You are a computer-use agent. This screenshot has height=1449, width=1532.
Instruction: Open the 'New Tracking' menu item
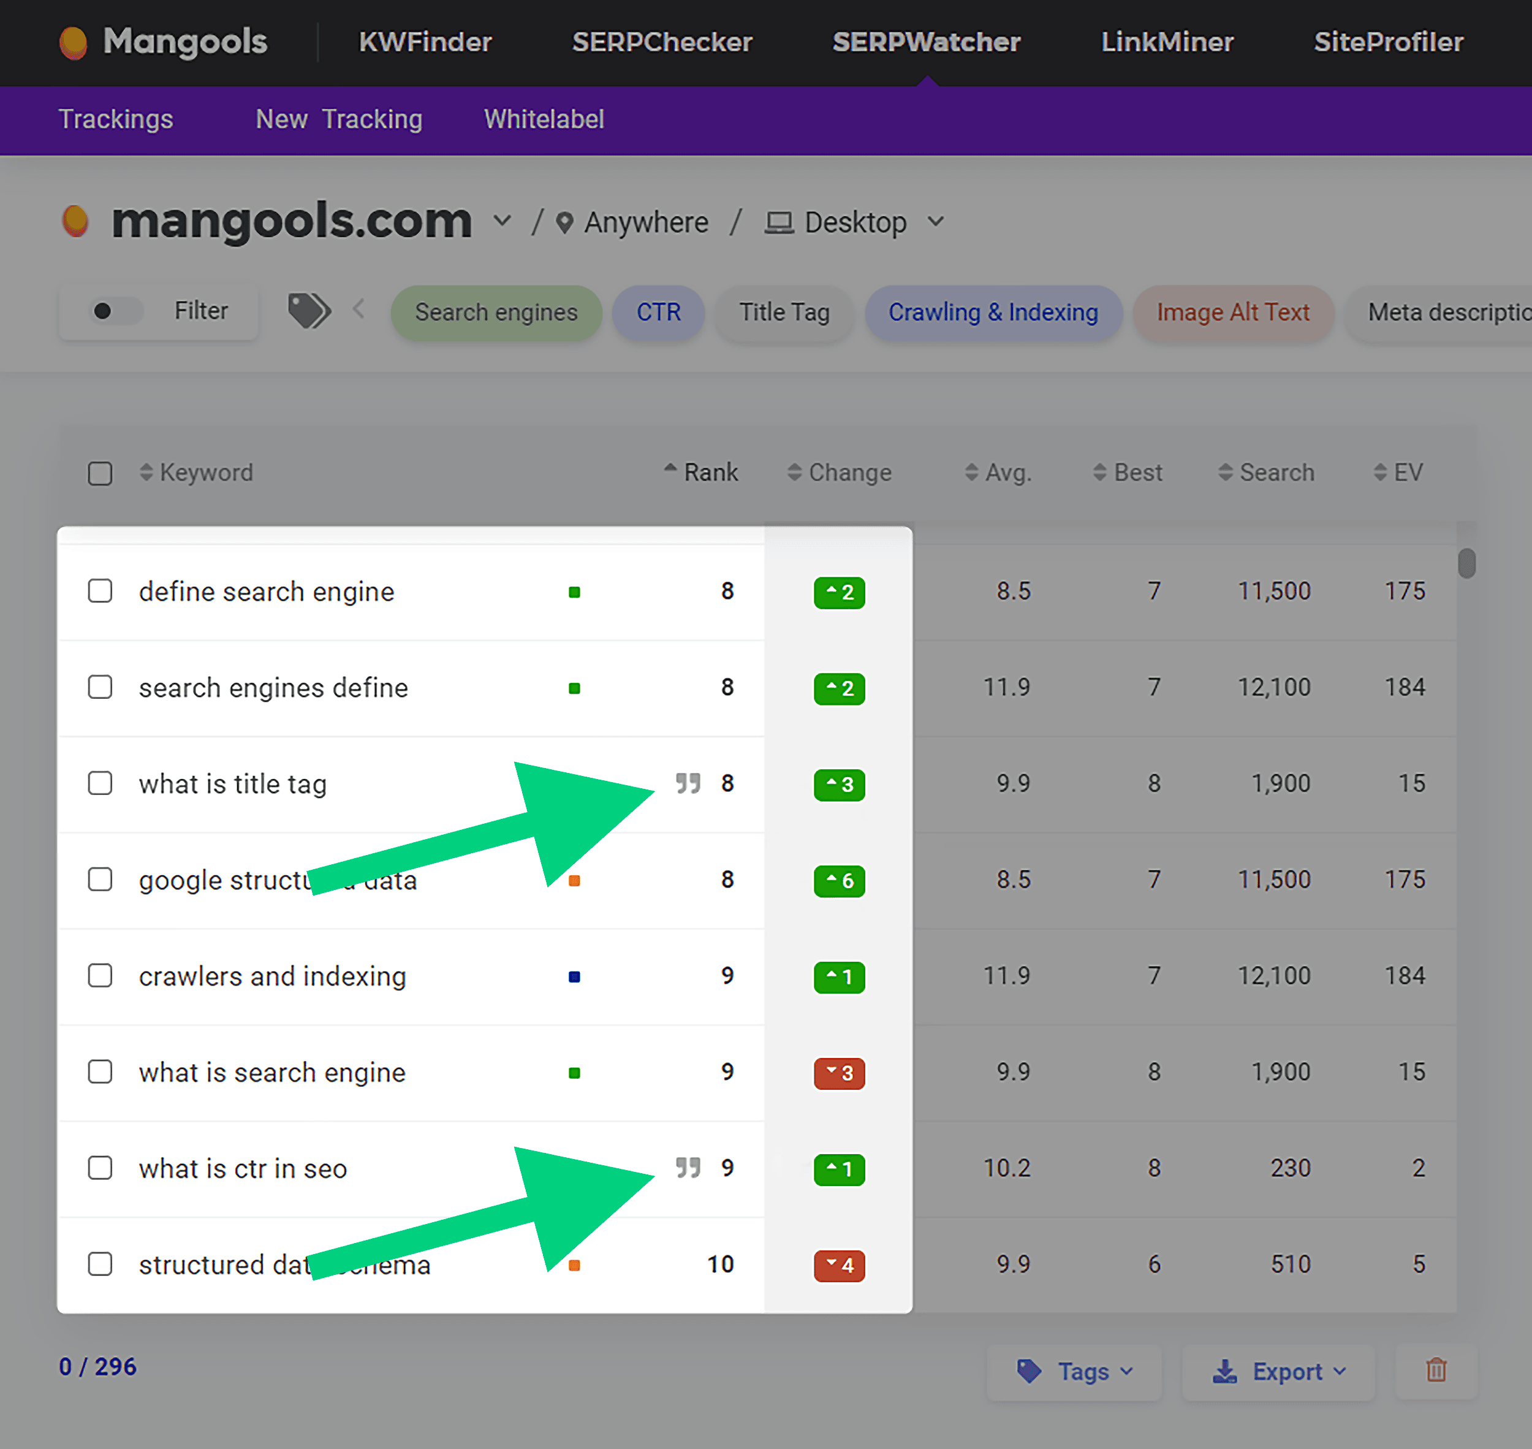pyautogui.click(x=338, y=120)
